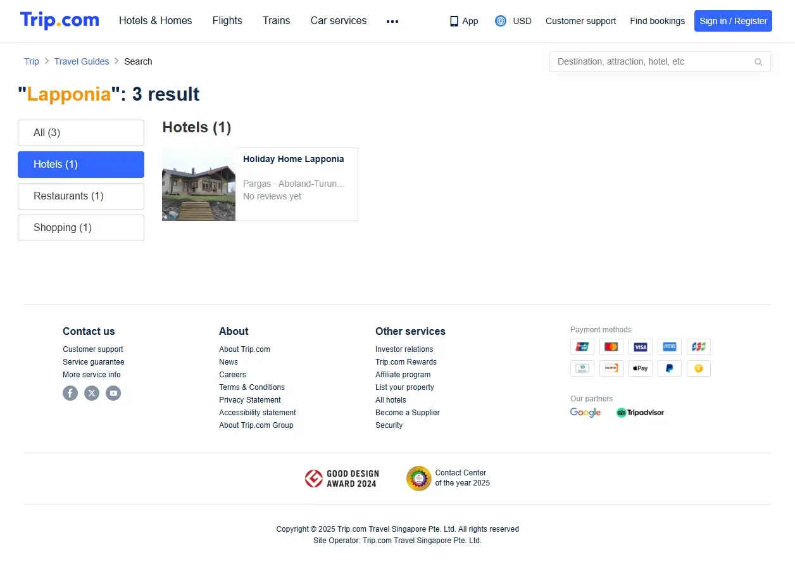Open Accessibility statement footer link
Screen dimensions: 795x583
(258, 413)
